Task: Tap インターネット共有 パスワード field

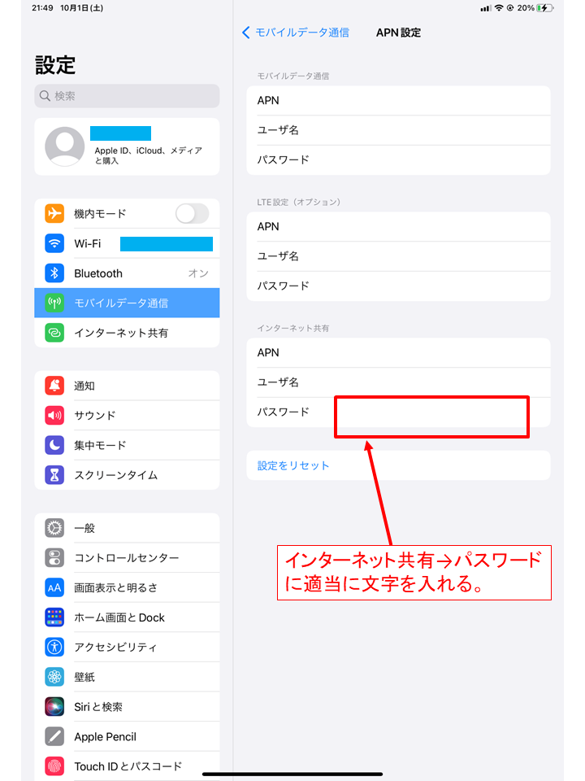Action: tap(398, 412)
